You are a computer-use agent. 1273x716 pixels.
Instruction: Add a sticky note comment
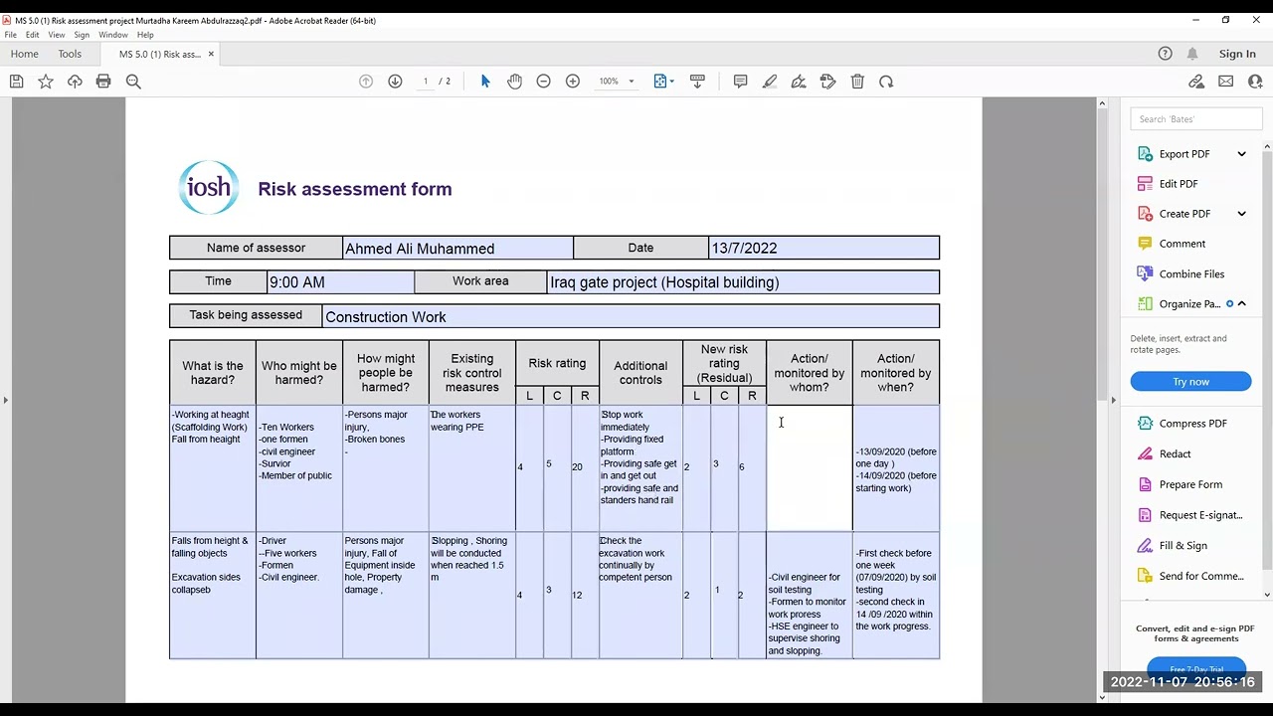[x=740, y=82]
